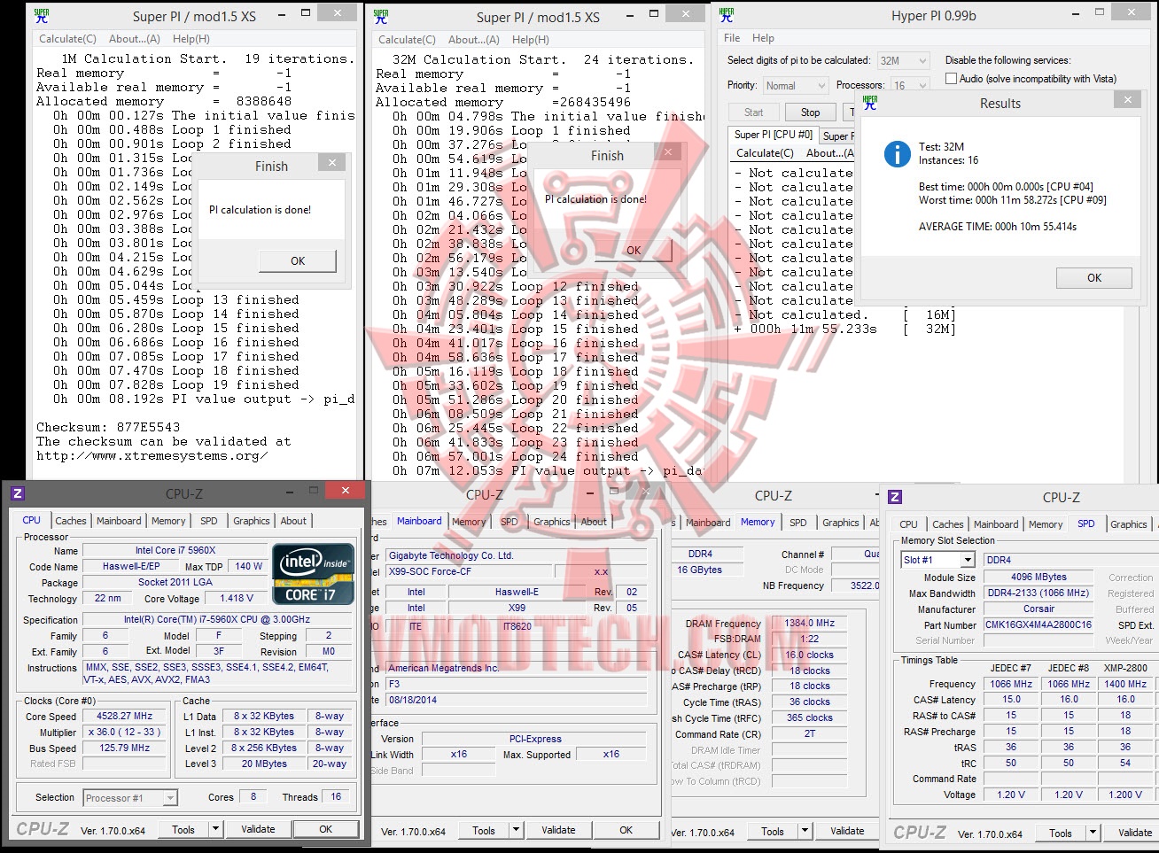Image resolution: width=1159 pixels, height=853 pixels.
Task: Expand the Tools arrow in the CPU-Z Mainboard window
Action: [x=516, y=830]
